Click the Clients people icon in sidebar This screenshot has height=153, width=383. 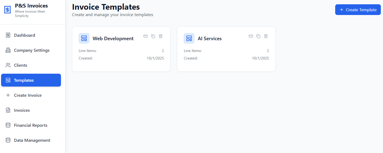tap(8, 65)
